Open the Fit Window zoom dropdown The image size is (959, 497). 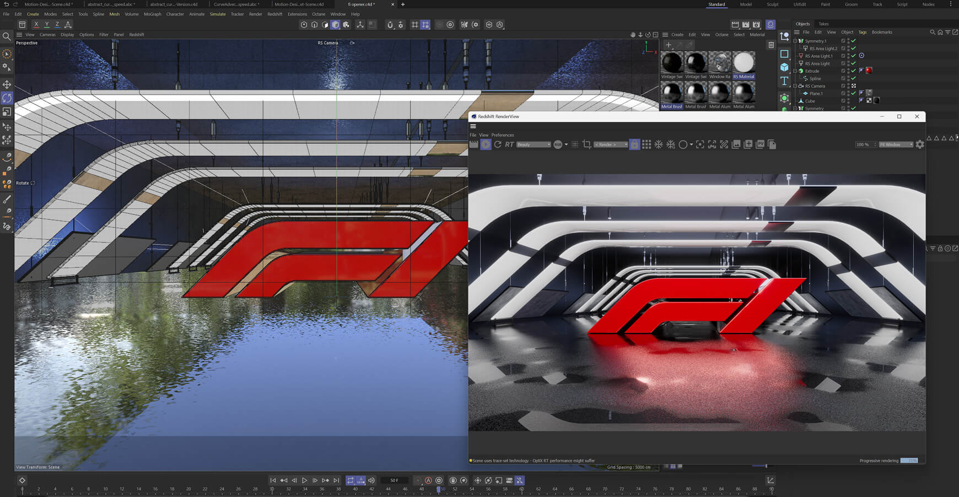point(896,145)
